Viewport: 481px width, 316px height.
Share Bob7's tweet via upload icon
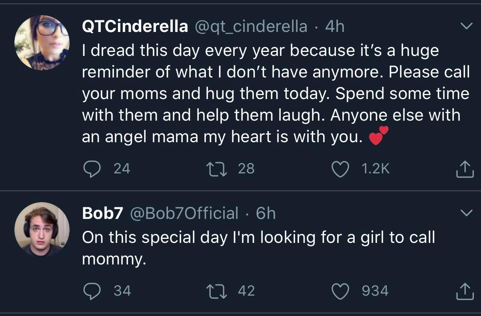[x=465, y=291]
